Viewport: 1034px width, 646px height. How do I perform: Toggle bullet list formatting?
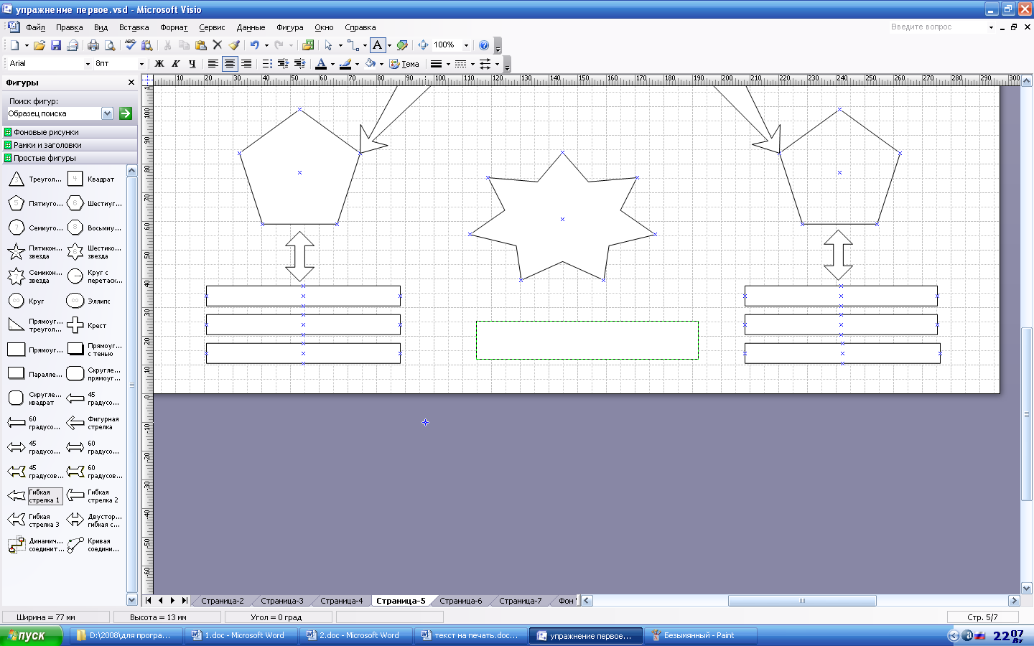pyautogui.click(x=267, y=64)
